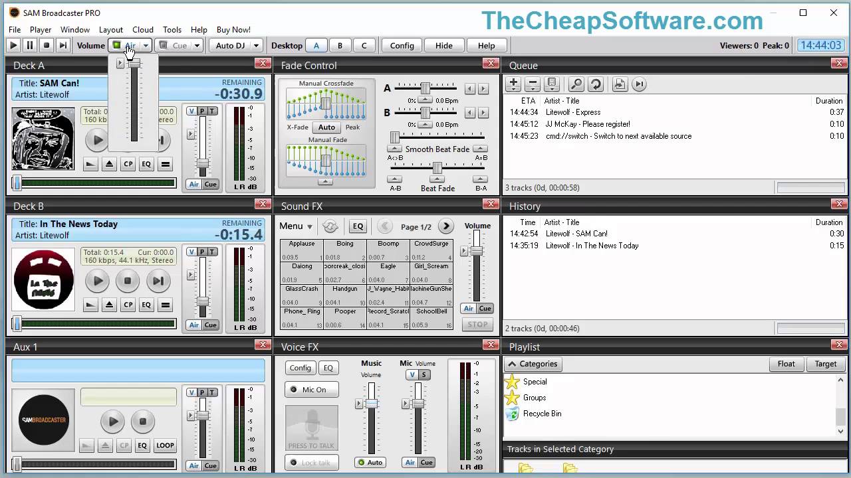
Task: Click the toolbar Hide button
Action: (444, 46)
